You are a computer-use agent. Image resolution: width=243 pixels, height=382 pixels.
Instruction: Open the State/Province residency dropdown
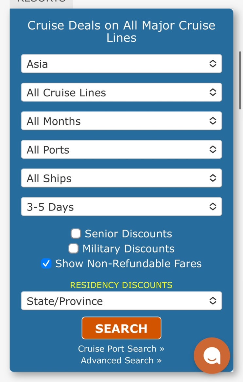pos(114,301)
